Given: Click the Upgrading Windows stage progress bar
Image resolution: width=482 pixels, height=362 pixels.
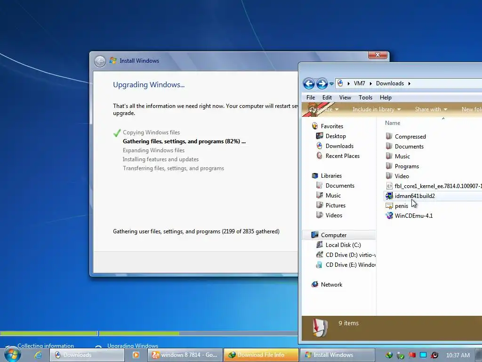Looking at the screenshot, I should 198,333.
